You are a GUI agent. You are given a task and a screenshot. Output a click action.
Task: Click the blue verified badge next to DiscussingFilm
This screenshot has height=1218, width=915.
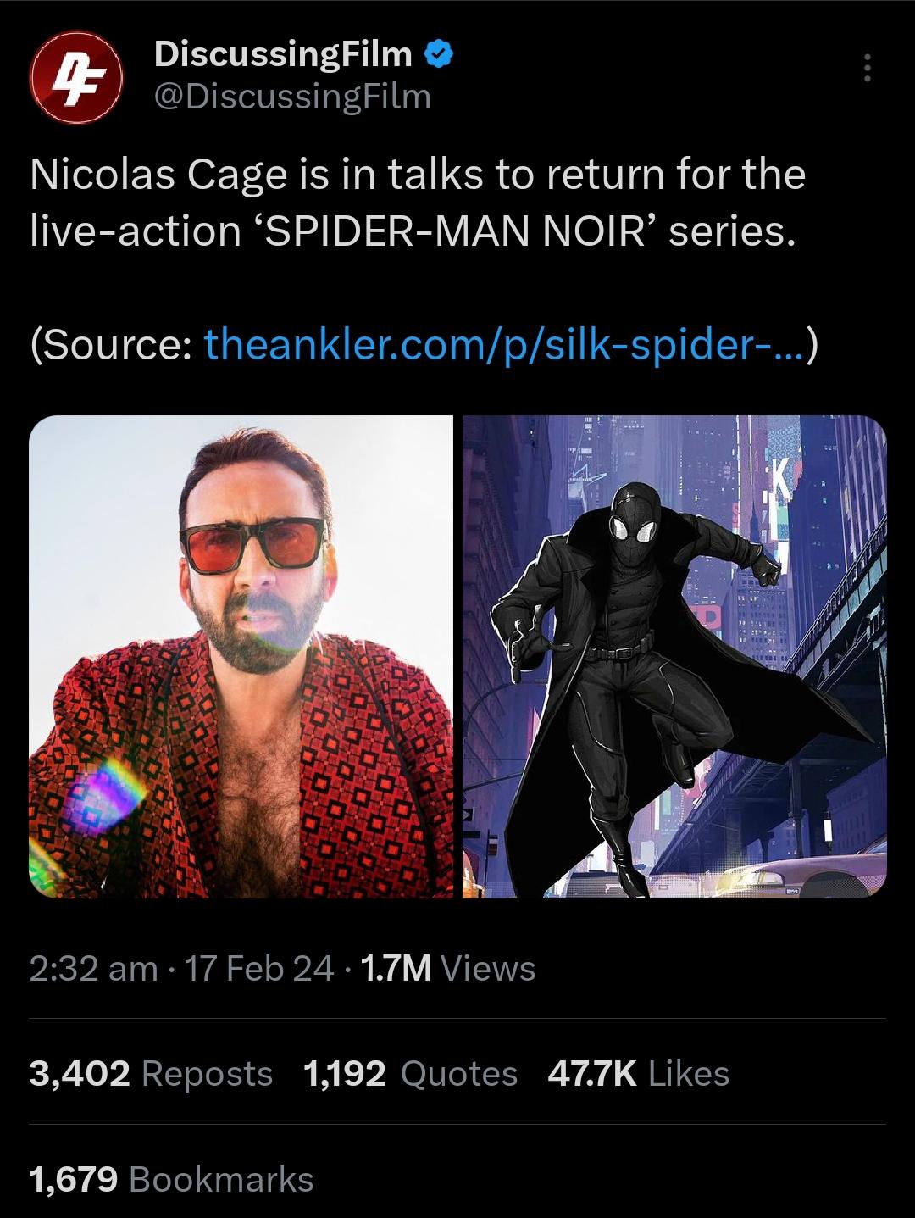click(x=439, y=53)
